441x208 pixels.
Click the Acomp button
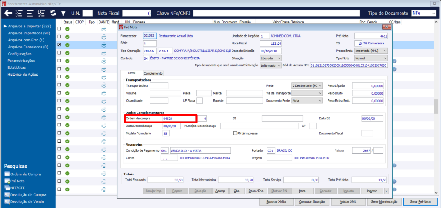[220, 191]
